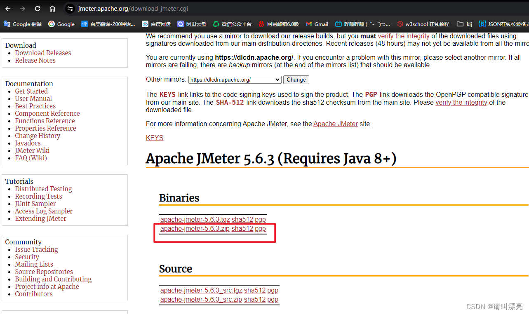Open the Google bookmark
The image size is (529, 314).
click(x=61, y=24)
